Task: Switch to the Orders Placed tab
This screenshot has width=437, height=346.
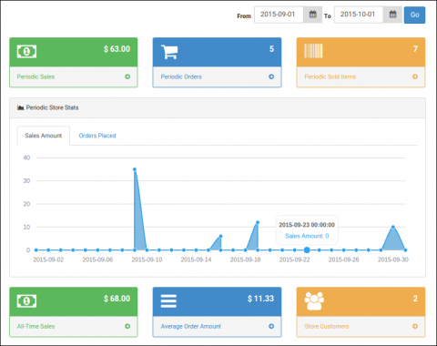Action: click(x=97, y=136)
